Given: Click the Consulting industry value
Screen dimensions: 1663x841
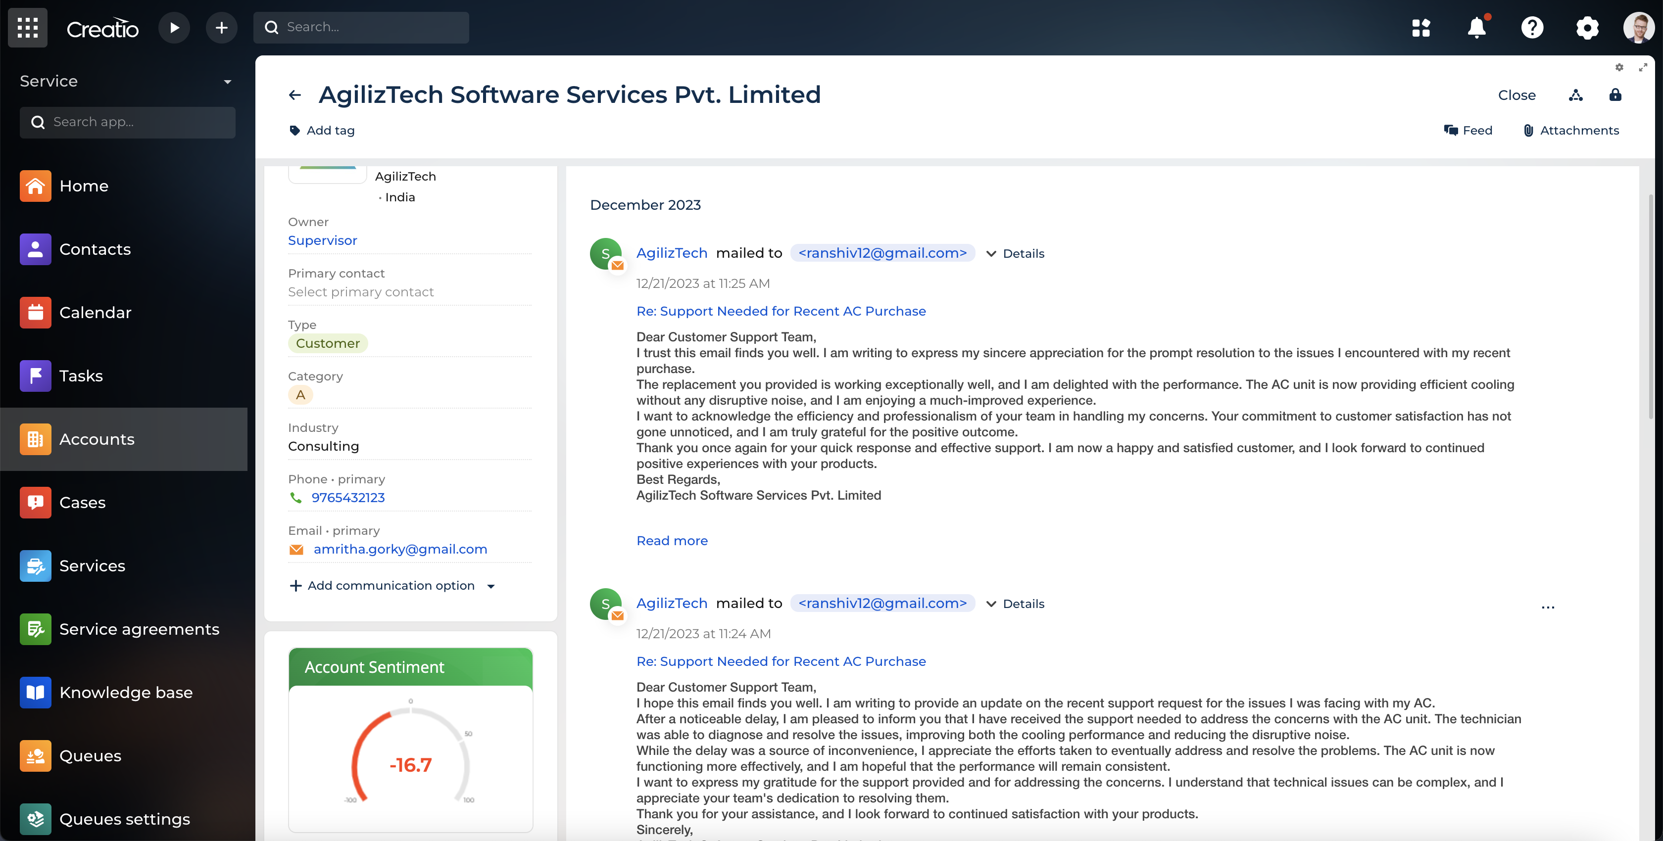Looking at the screenshot, I should point(323,446).
